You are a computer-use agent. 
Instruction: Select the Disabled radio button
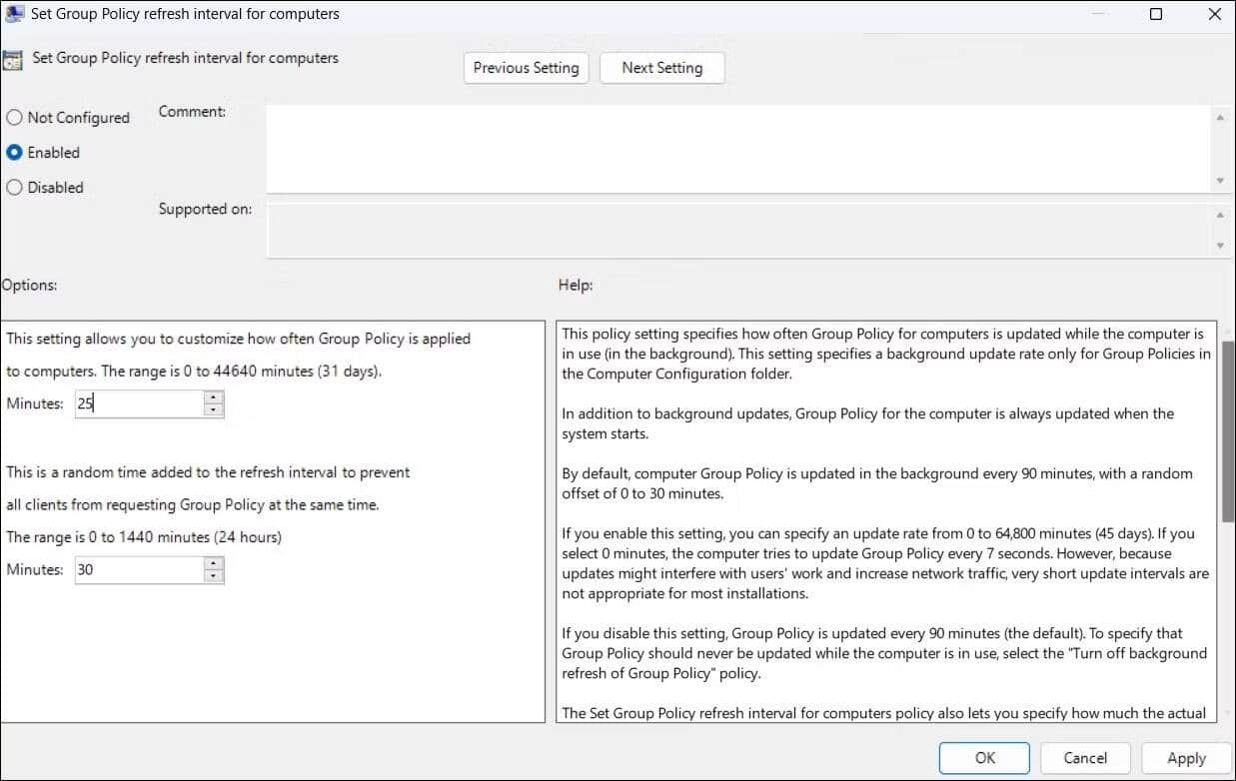(14, 187)
